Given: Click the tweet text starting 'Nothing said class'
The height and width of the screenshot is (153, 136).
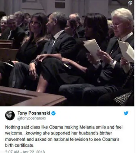Looking at the screenshot, I should [x=64, y=136].
